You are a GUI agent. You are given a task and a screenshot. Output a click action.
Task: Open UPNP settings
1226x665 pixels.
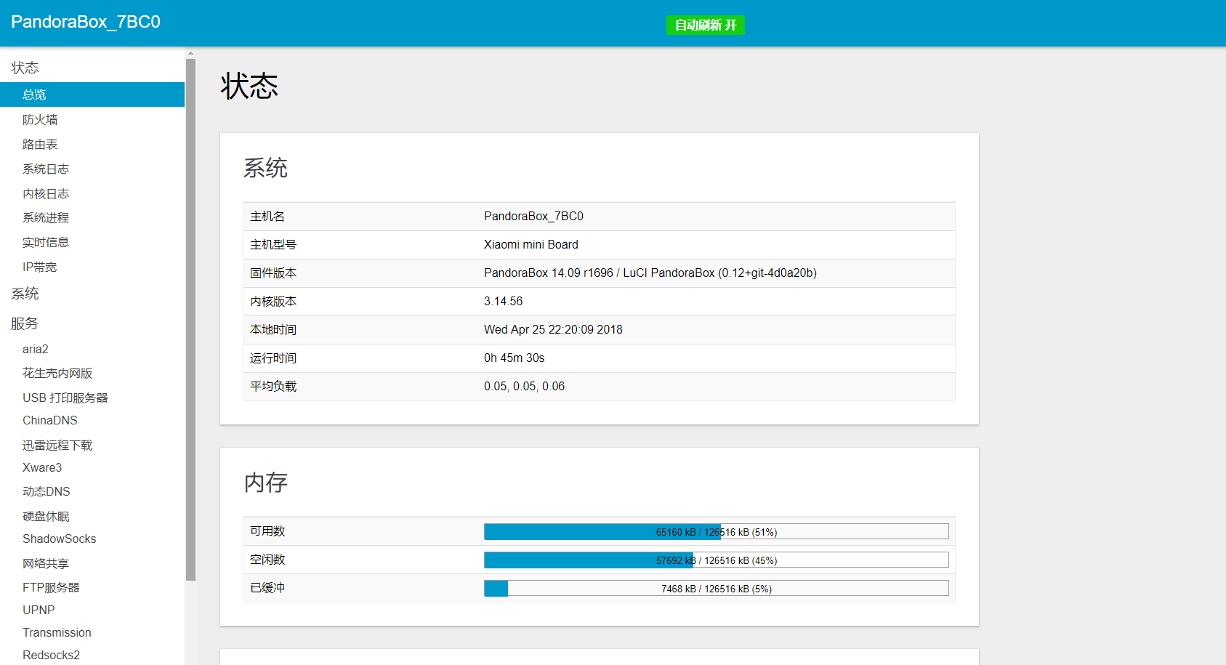pyautogui.click(x=39, y=610)
